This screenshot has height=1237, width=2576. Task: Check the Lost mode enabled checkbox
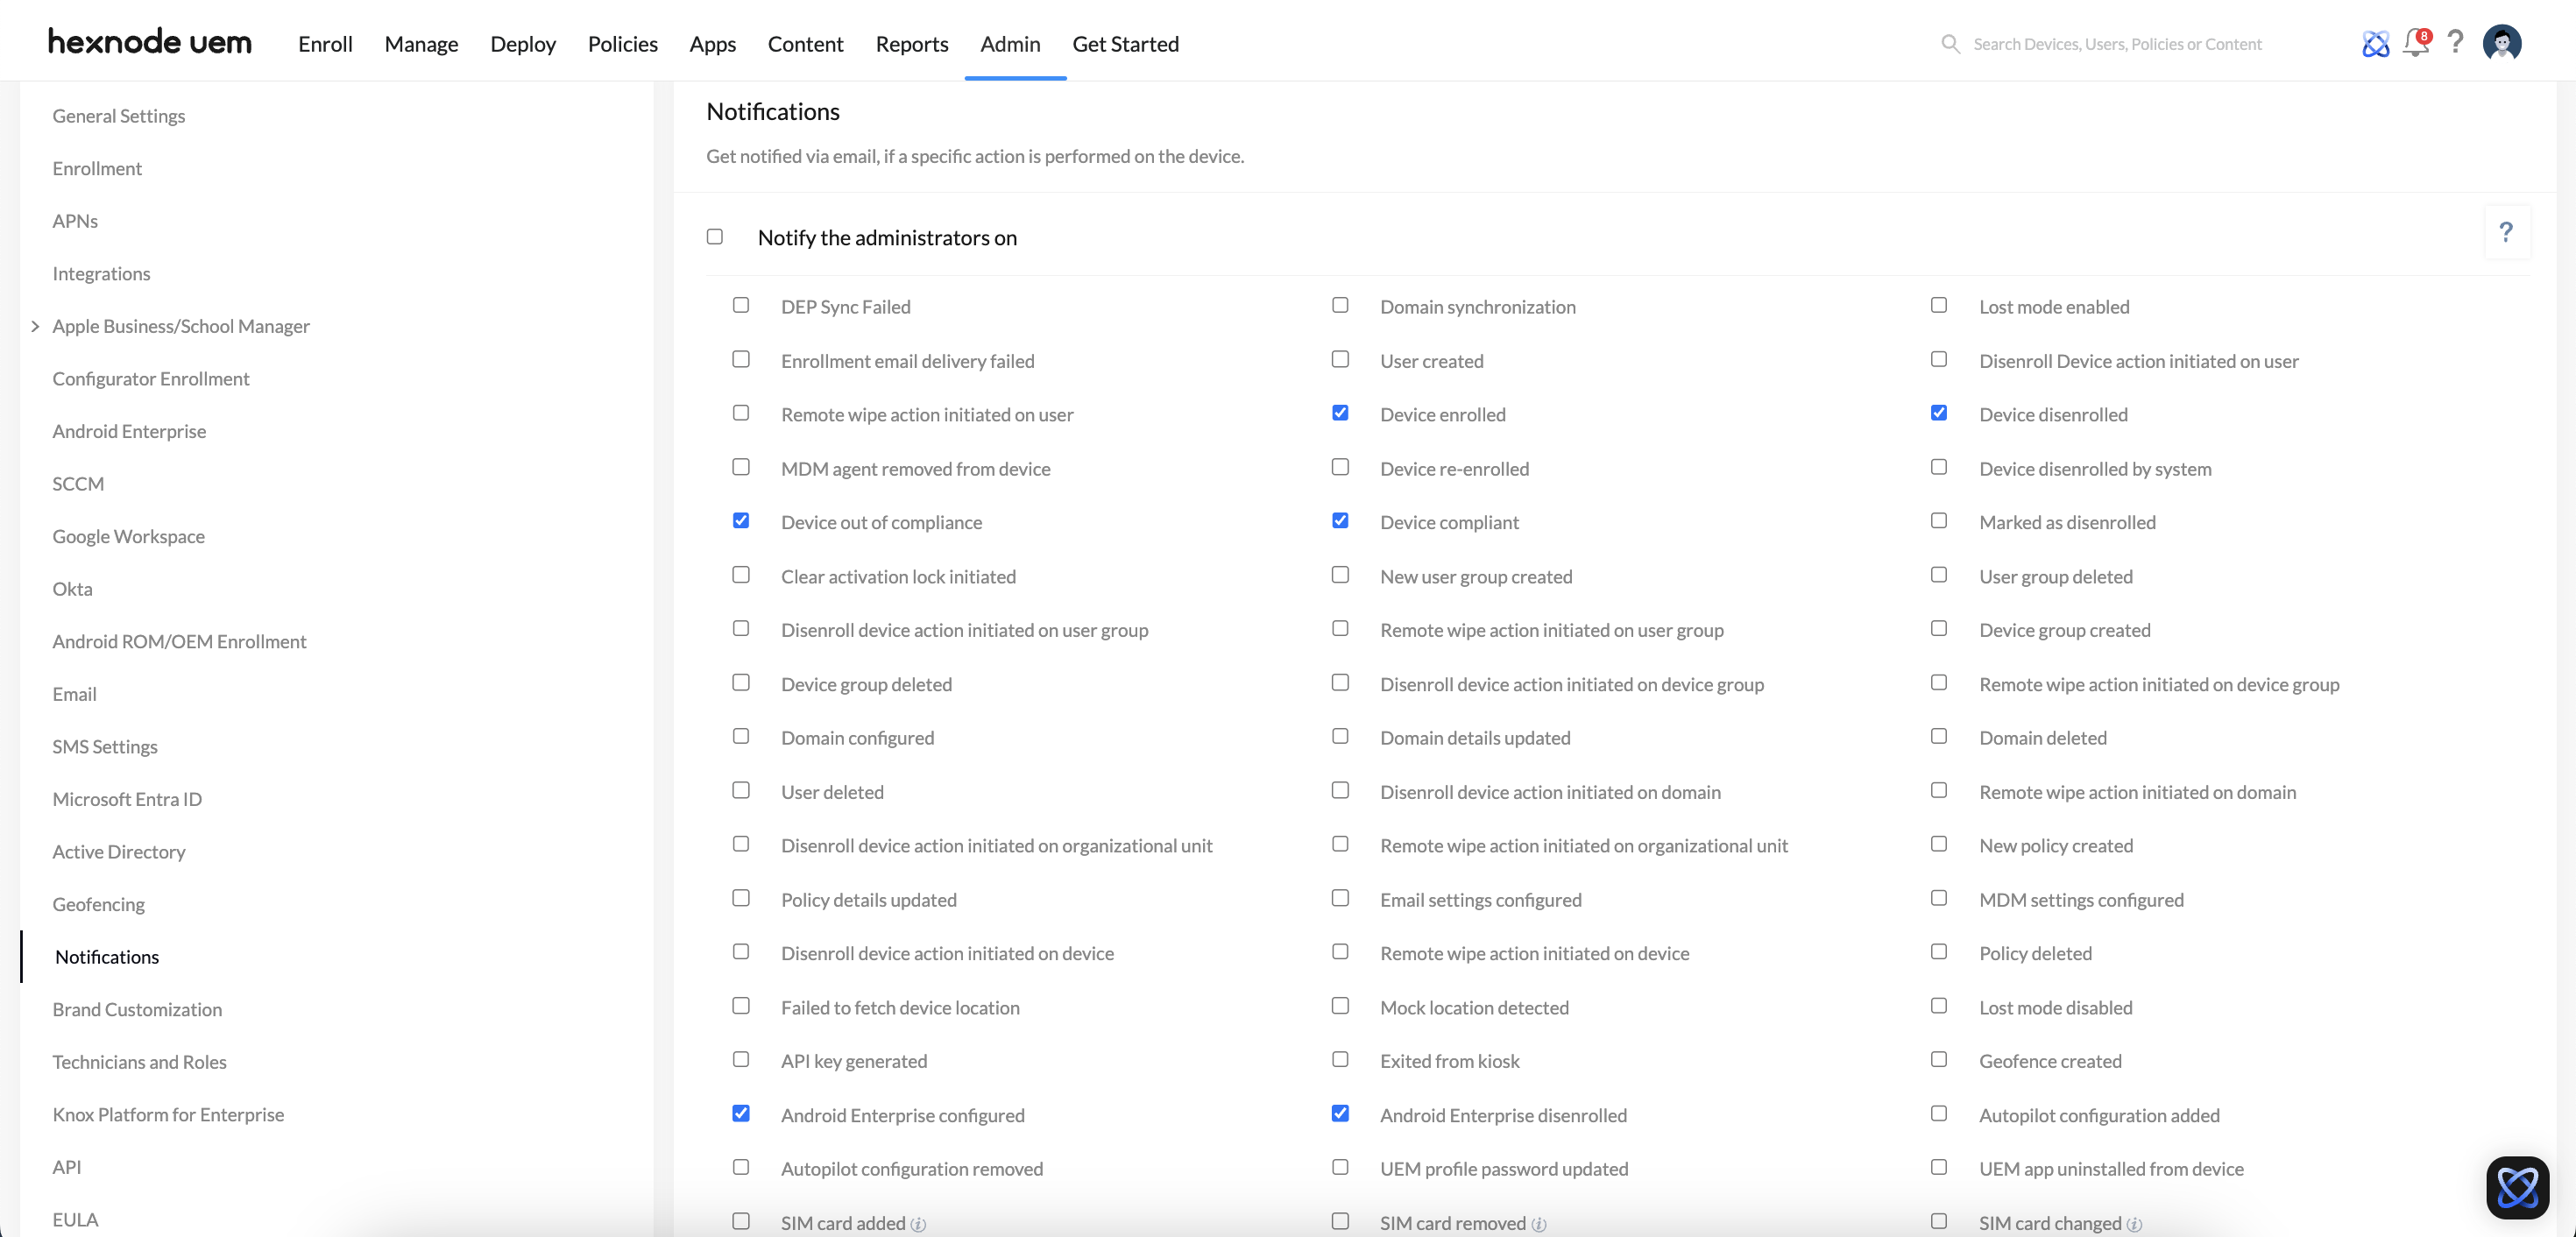point(1938,305)
